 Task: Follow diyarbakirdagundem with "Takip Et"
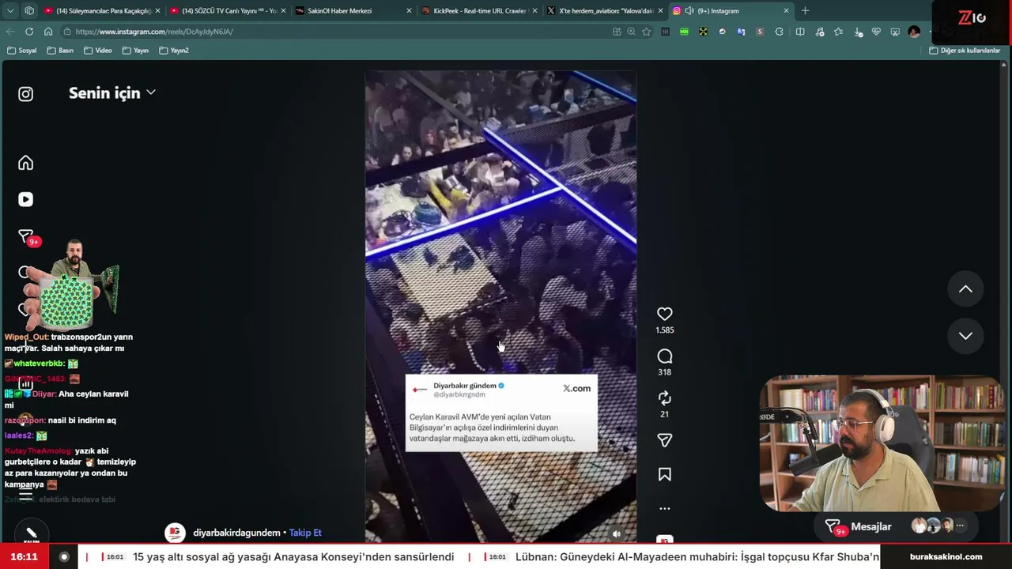tap(305, 533)
